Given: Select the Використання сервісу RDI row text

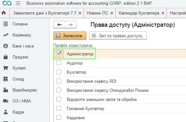Looking at the screenshot, I should (x=92, y=81).
